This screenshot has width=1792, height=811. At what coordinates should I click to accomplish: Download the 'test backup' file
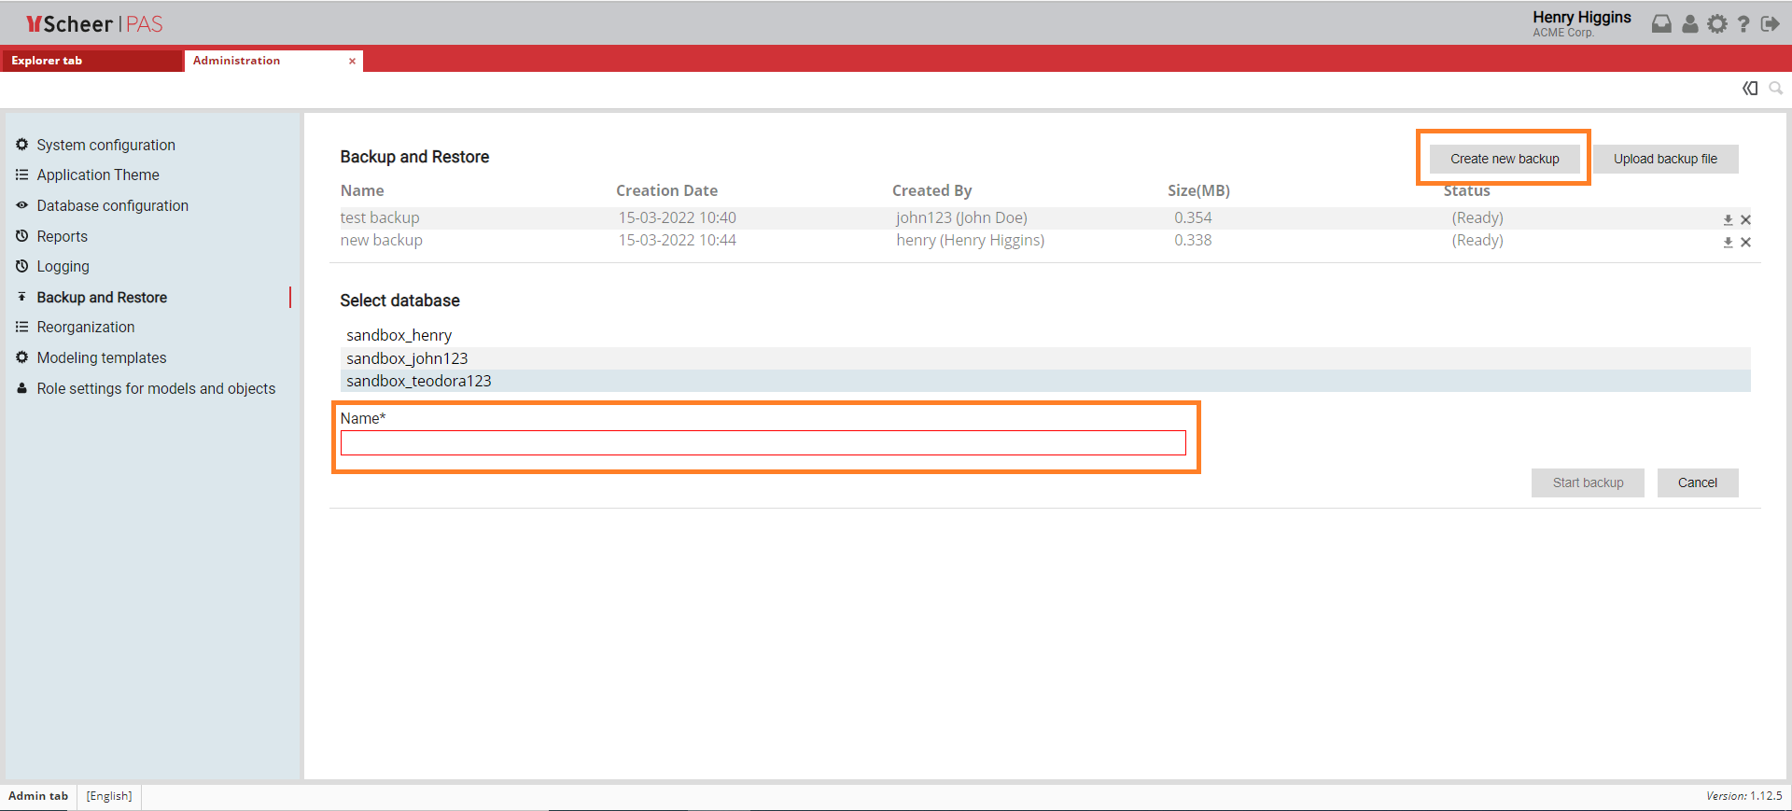(x=1728, y=220)
